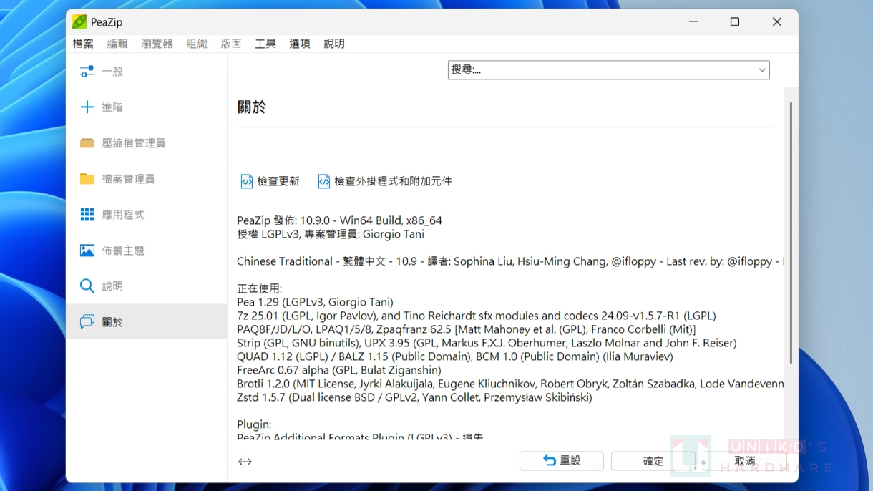Click the 檔案管理員 yellow folder icon
This screenshot has height=491, width=873.
coord(87,179)
